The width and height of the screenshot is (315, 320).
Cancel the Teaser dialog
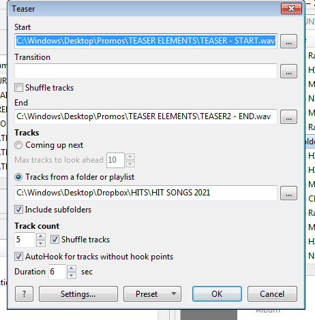point(272,294)
